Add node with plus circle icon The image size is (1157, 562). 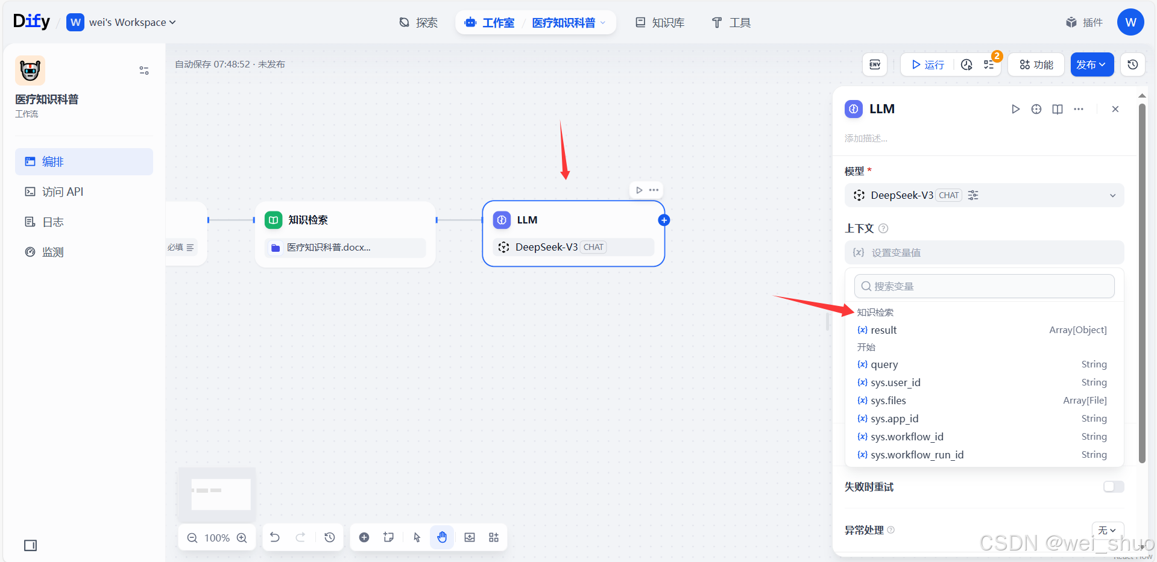tap(364, 537)
